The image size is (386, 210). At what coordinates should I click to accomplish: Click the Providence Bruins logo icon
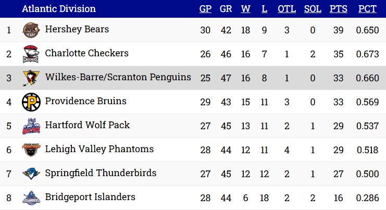pos(31,102)
